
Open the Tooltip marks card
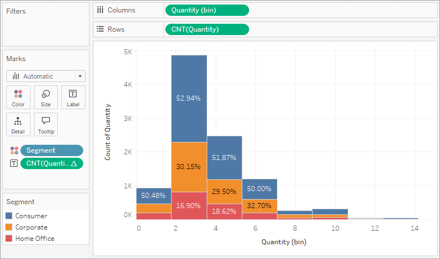[46, 124]
